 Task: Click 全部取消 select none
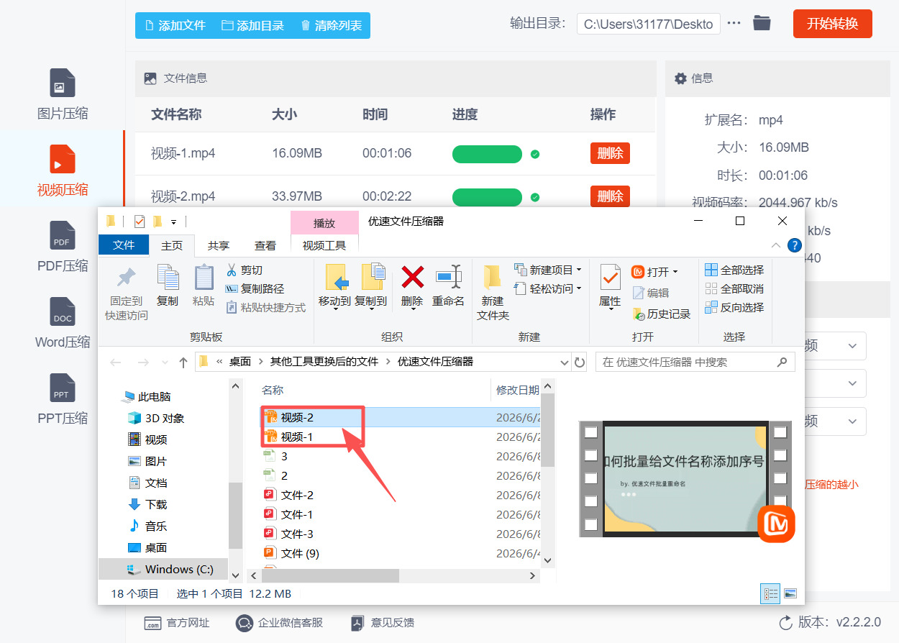(734, 288)
